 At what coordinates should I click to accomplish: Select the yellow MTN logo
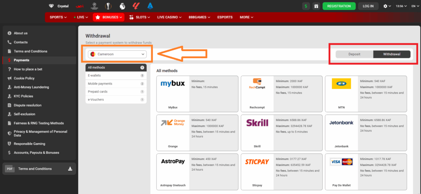pyautogui.click(x=341, y=83)
